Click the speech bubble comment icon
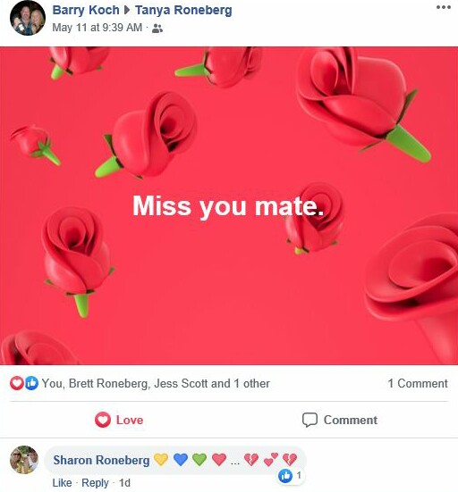The height and width of the screenshot is (492, 458). point(310,420)
